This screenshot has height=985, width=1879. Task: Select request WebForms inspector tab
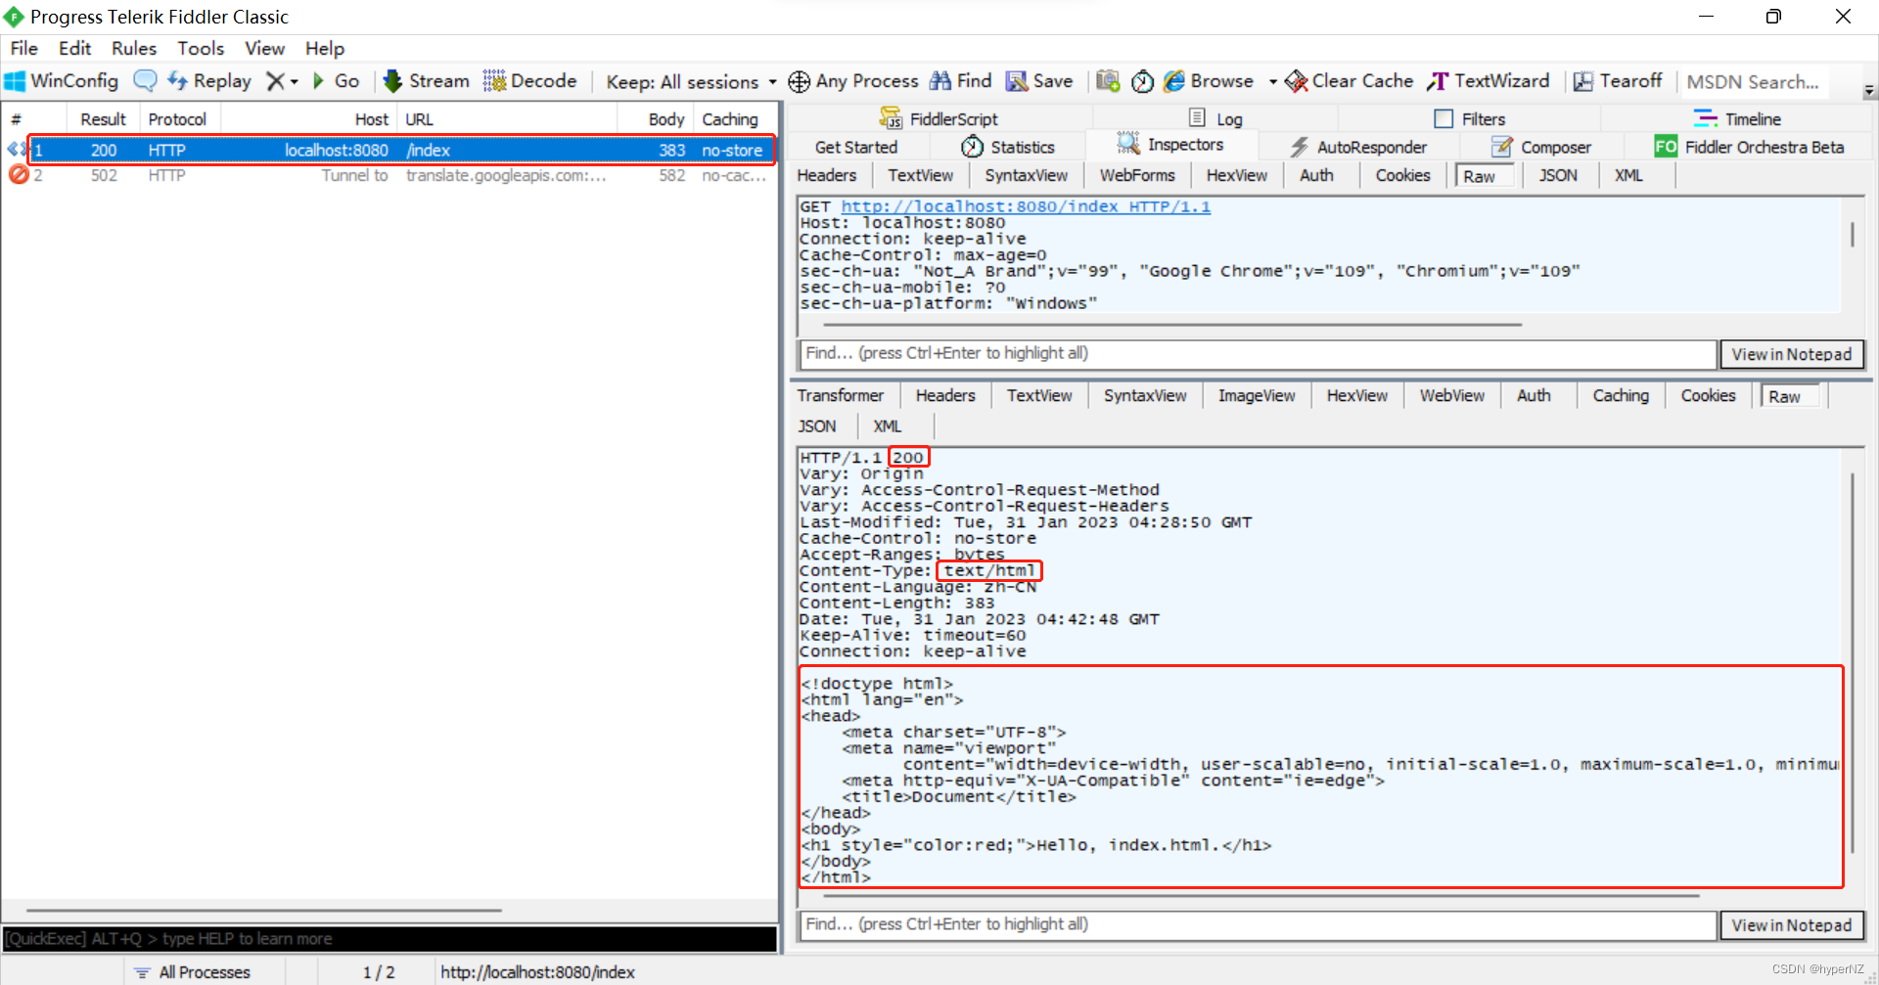[x=1137, y=175]
